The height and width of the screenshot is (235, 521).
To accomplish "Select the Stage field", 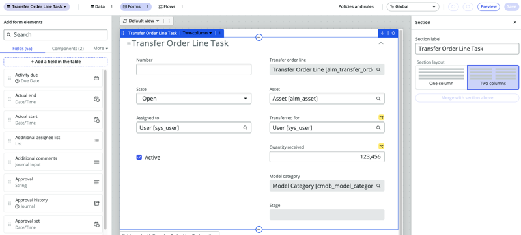I will (327, 214).
